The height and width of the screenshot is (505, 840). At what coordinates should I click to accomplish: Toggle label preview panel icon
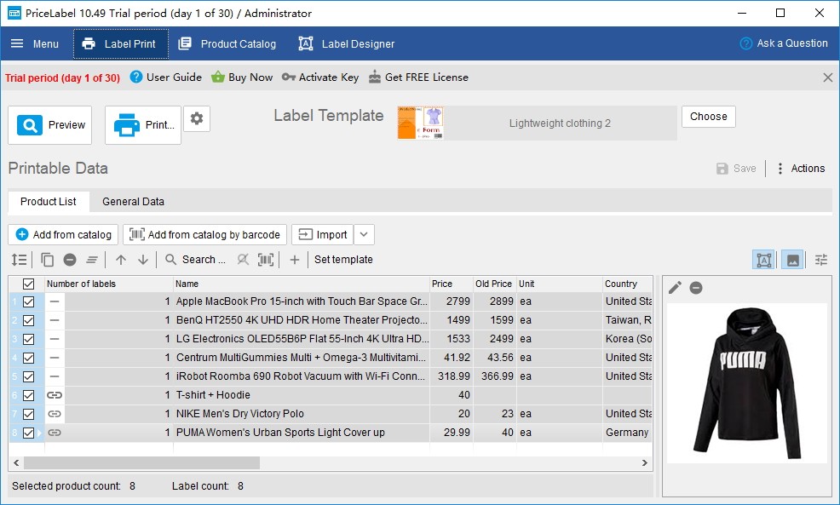coord(764,261)
